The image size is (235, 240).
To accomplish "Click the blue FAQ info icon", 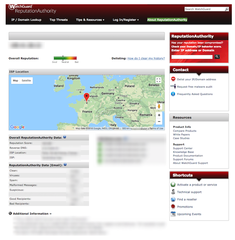I will pyautogui.click(x=173, y=94).
